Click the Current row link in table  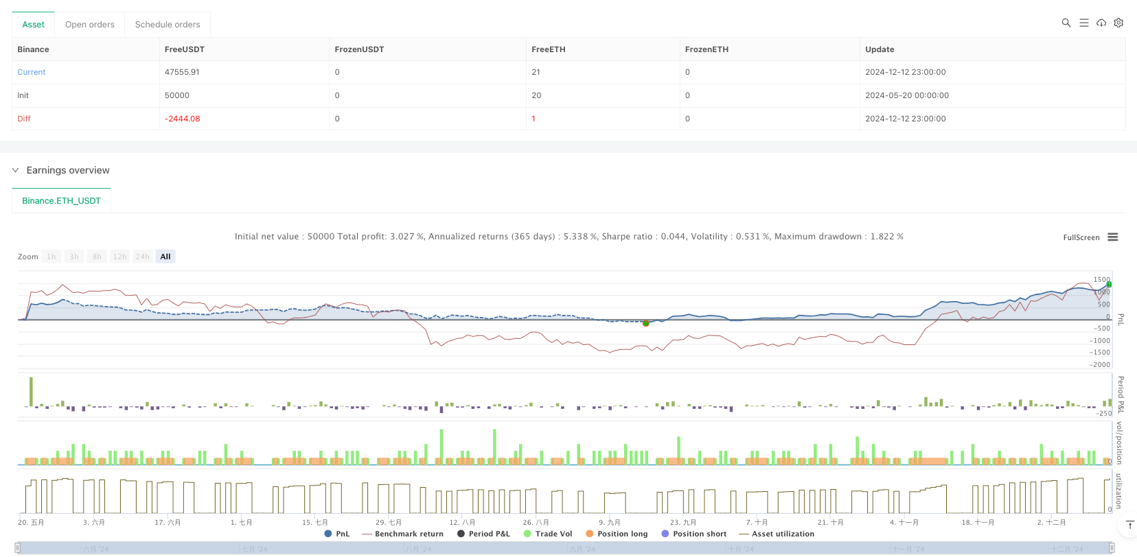pyautogui.click(x=32, y=72)
